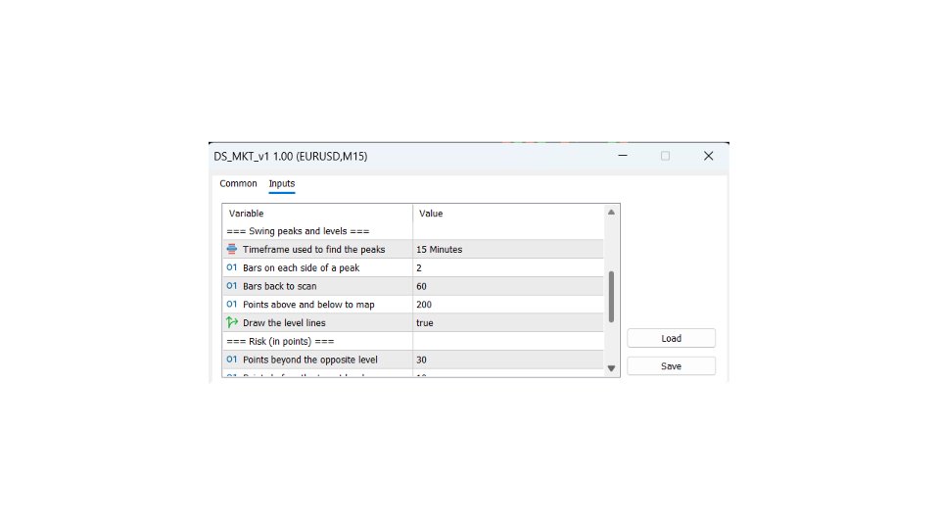Click the 'Draw the level lines' label

(x=284, y=322)
